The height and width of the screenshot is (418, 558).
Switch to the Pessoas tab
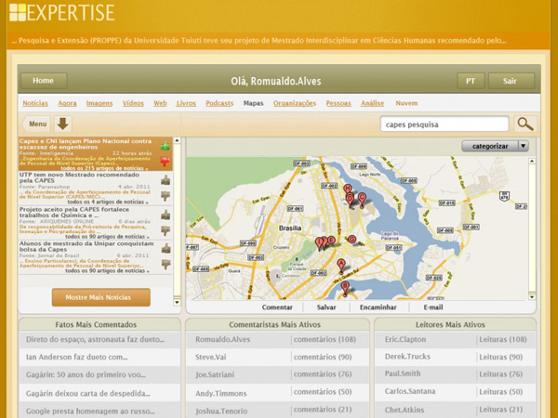339,103
